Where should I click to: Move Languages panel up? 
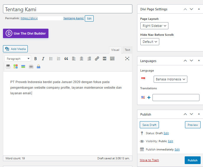coord(185,61)
